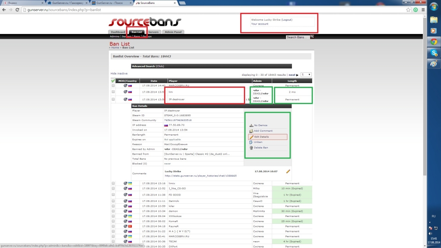The width and height of the screenshot is (441, 248).
Task: Bookmark this page with the star icon
Action: 408,9
